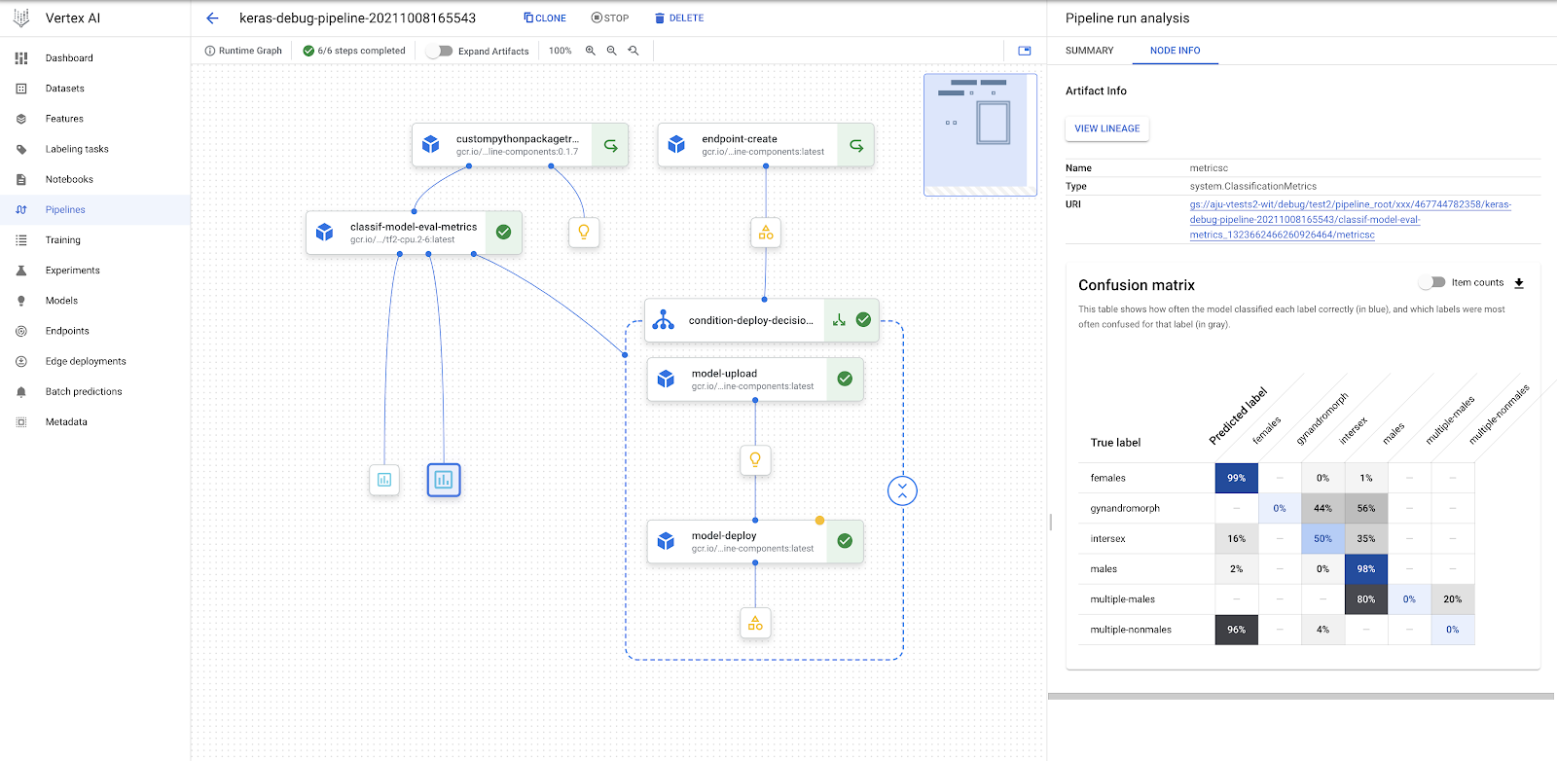
Task: Click the highlighted metricsc artifact icon
Action: click(x=444, y=480)
